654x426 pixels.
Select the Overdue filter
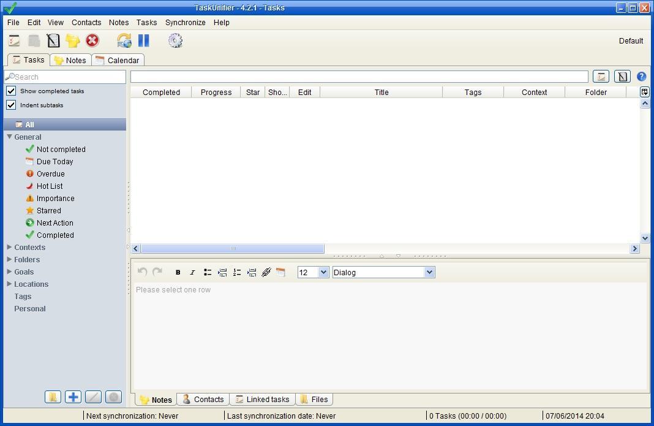50,173
